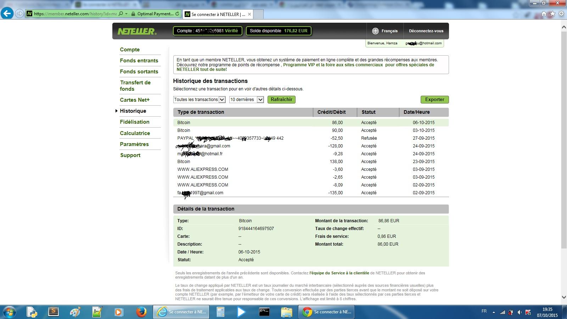Open the IE tools gear icon
The width and height of the screenshot is (567, 319).
(x=561, y=14)
